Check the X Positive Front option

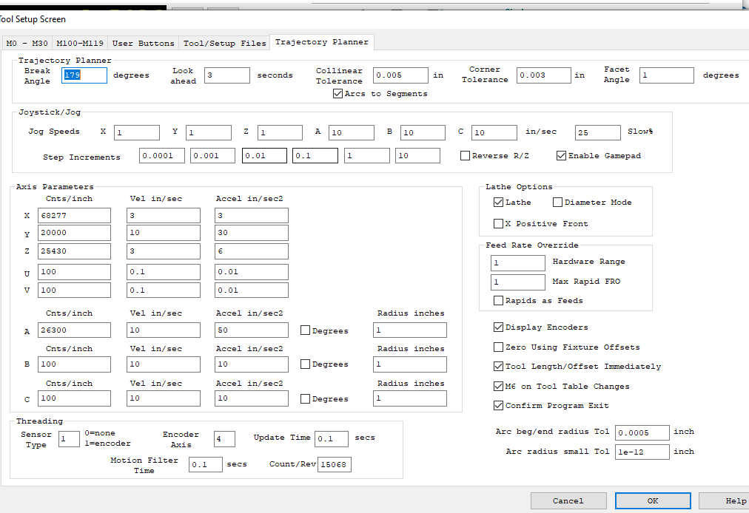pyautogui.click(x=498, y=223)
